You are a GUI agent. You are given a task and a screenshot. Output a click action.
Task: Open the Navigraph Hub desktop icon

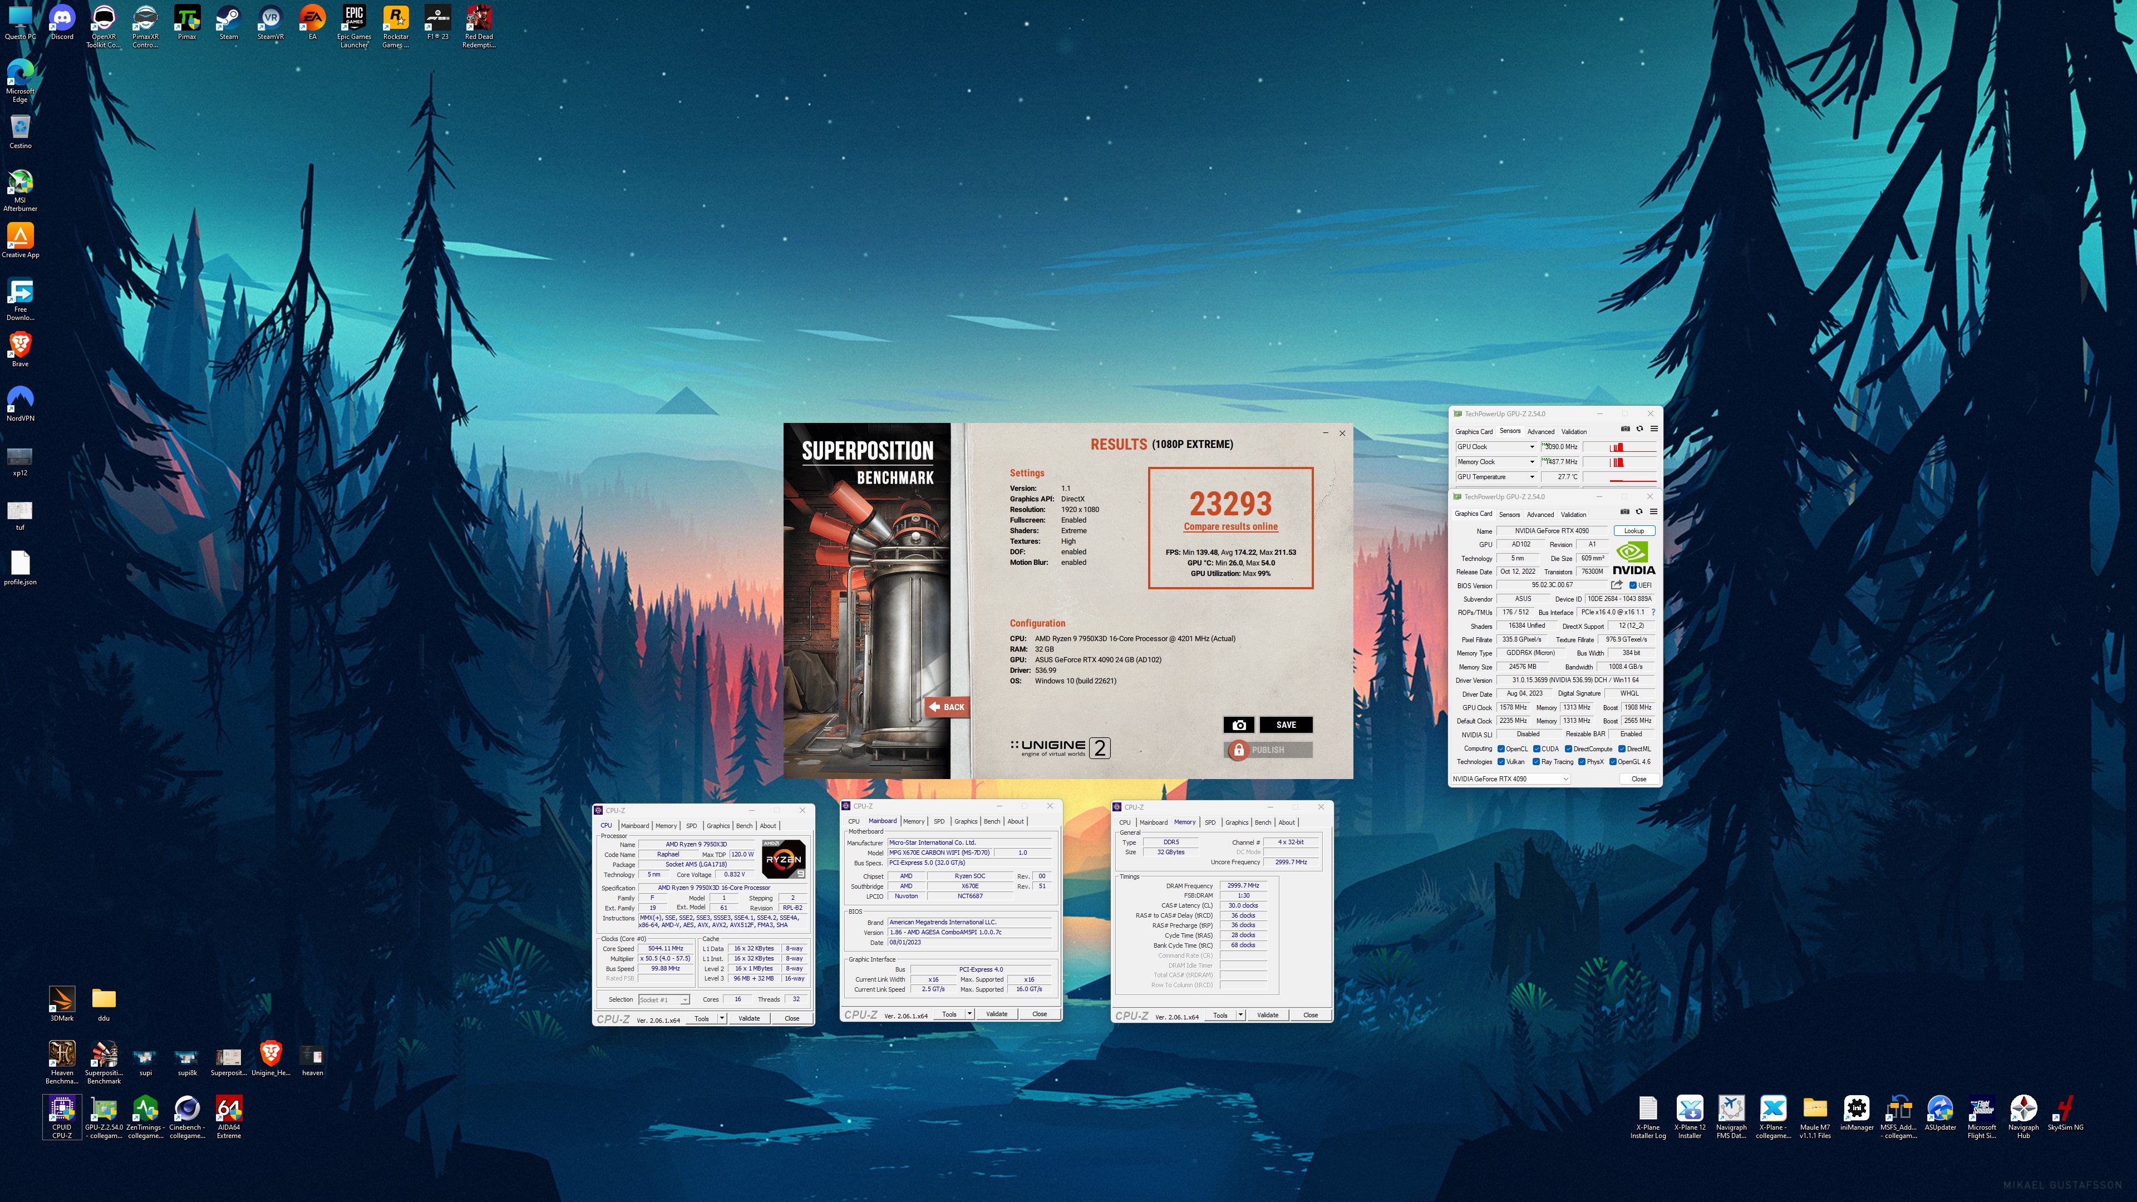[x=2023, y=1116]
